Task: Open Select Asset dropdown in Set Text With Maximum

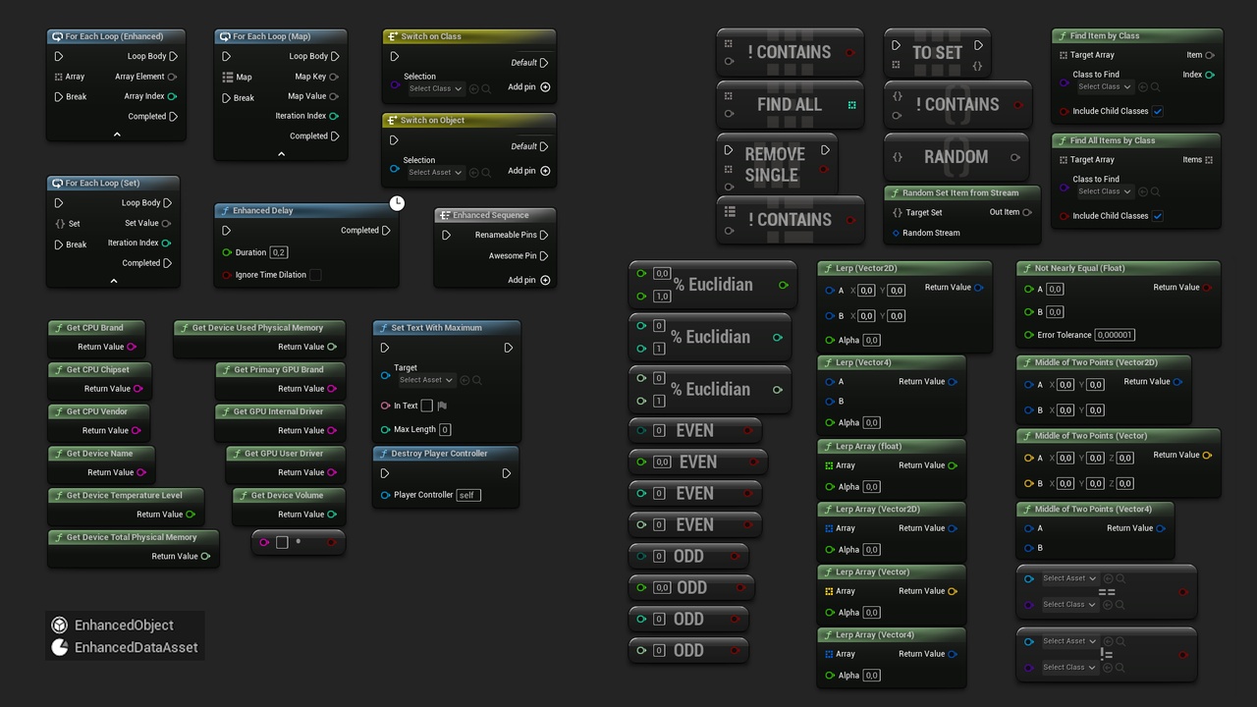Action: [425, 380]
